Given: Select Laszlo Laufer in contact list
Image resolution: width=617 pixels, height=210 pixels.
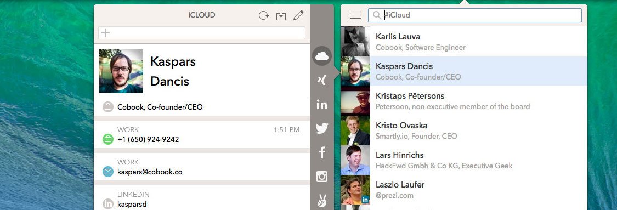Looking at the screenshot, I should 464,190.
